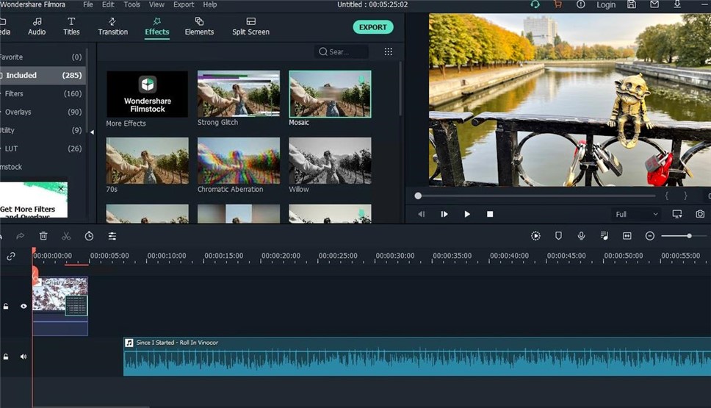This screenshot has width=711, height=408.
Task: Open the Full preview quality dropdown
Action: (x=636, y=214)
